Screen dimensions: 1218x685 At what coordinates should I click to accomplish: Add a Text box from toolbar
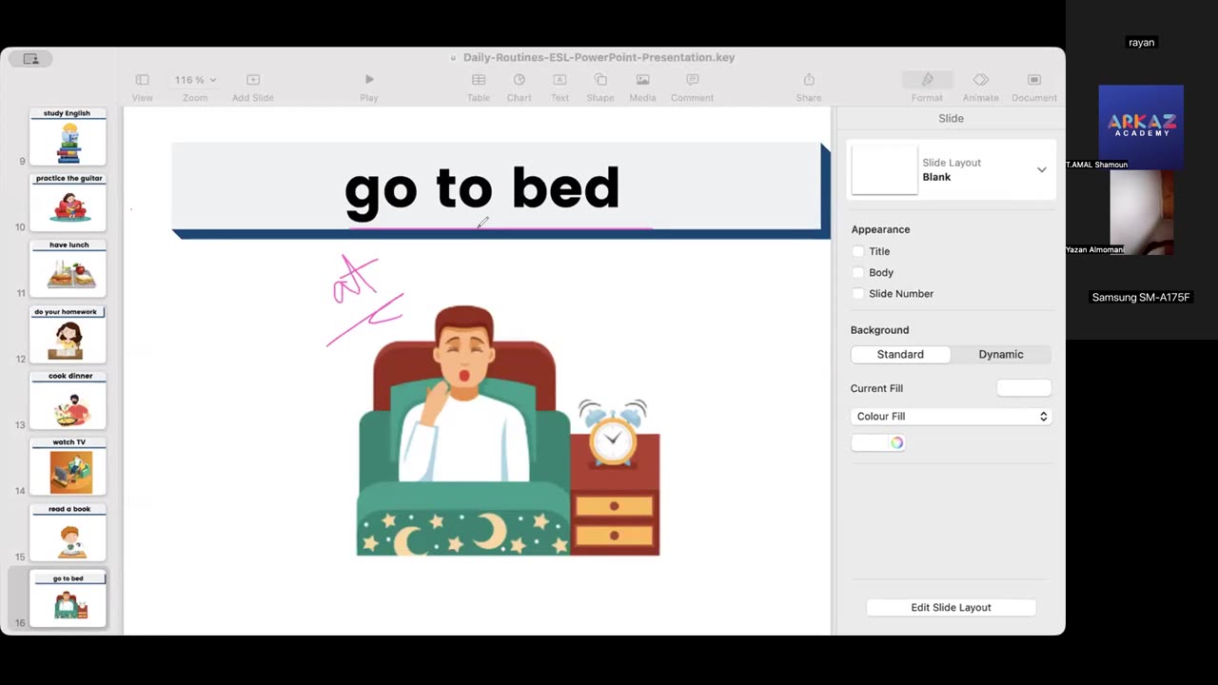[560, 80]
